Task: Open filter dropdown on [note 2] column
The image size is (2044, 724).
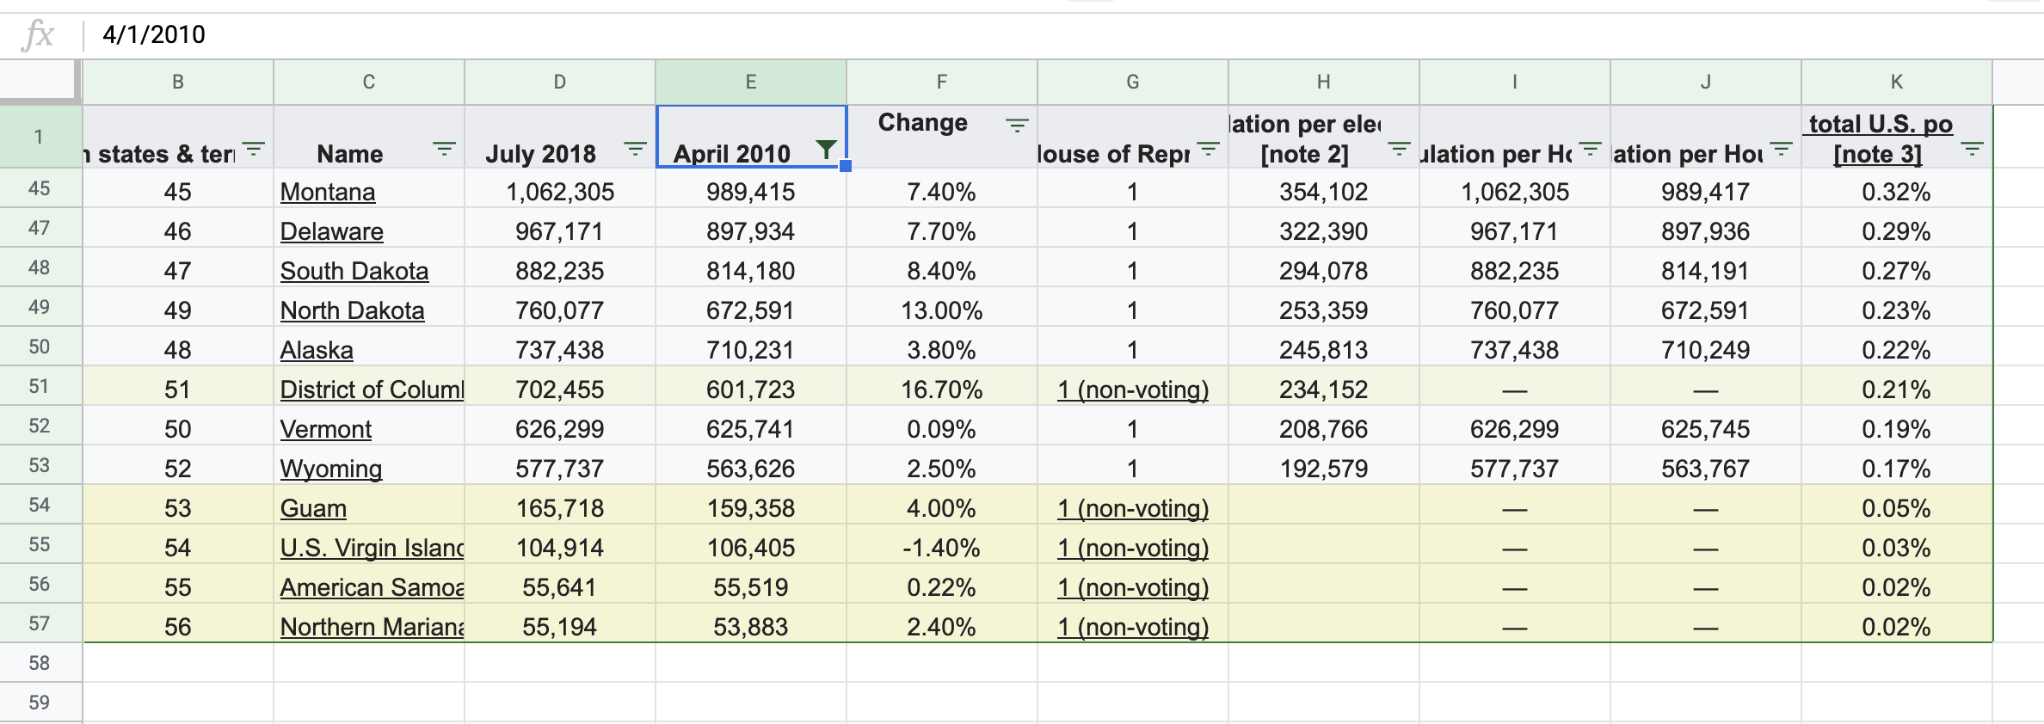Action: (x=1399, y=149)
